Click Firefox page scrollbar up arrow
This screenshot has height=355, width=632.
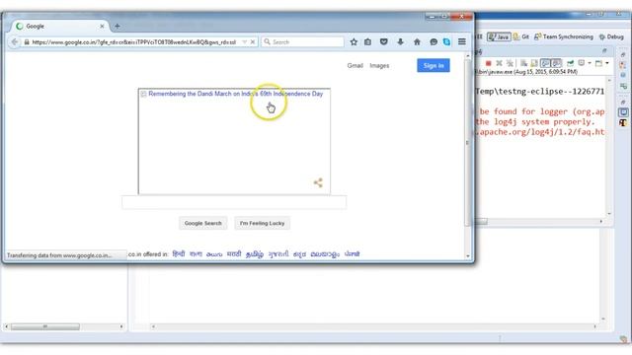click(468, 55)
